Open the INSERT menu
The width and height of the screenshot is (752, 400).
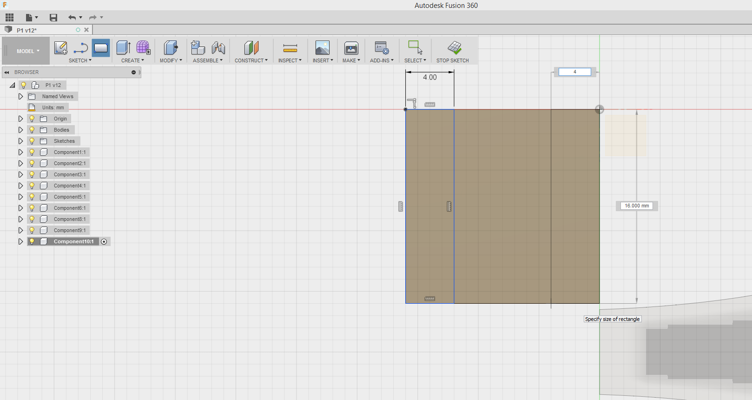pos(323,60)
